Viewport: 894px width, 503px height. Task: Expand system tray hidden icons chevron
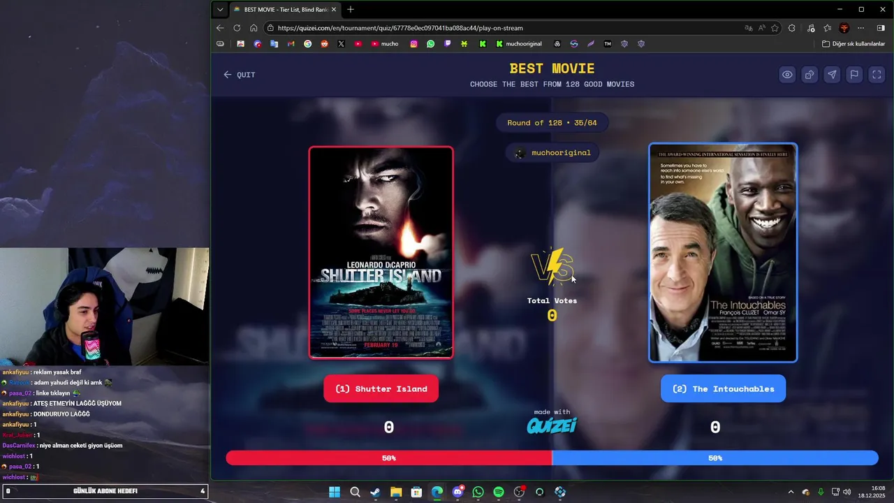click(x=791, y=492)
